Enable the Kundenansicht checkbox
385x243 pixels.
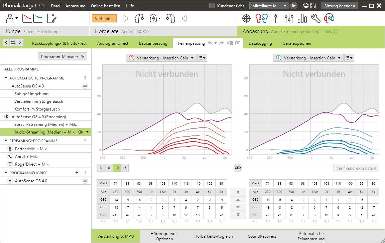pyautogui.click(x=212, y=6)
